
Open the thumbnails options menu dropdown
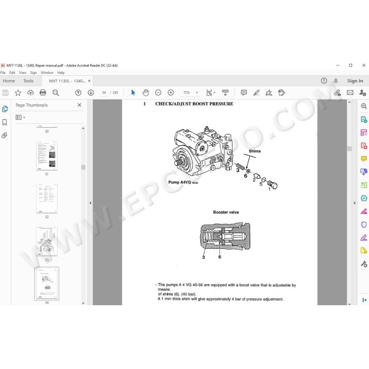(20, 117)
